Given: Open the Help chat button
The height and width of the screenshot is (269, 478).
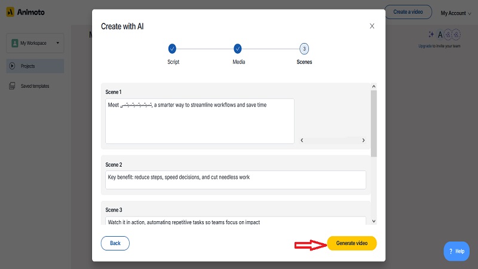Looking at the screenshot, I should point(456,251).
